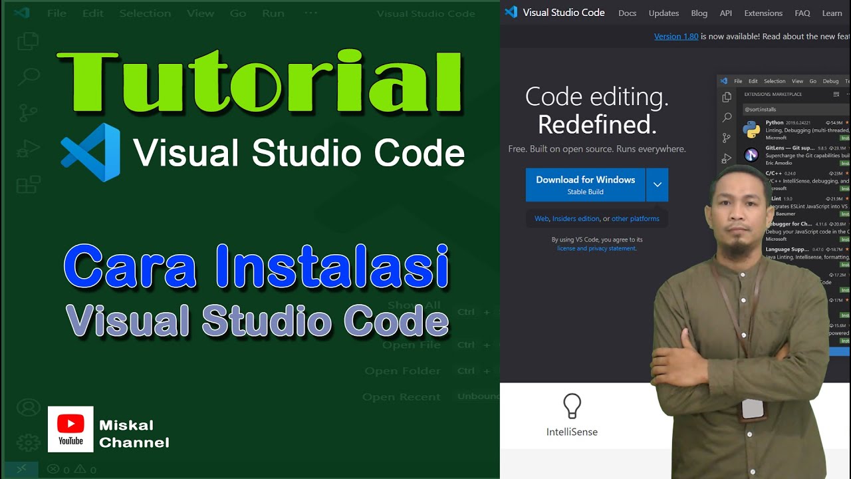Open the Search icon in faded VS Code sidebar
The image size is (851, 479).
click(29, 76)
